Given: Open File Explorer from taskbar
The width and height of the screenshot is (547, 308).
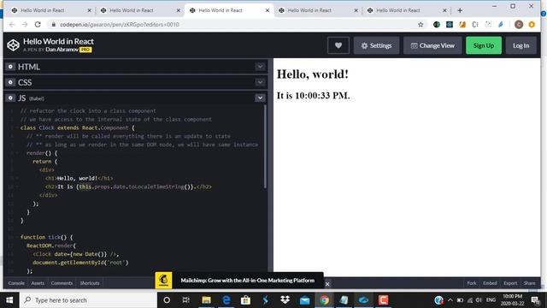Looking at the screenshot, I should coord(206,300).
